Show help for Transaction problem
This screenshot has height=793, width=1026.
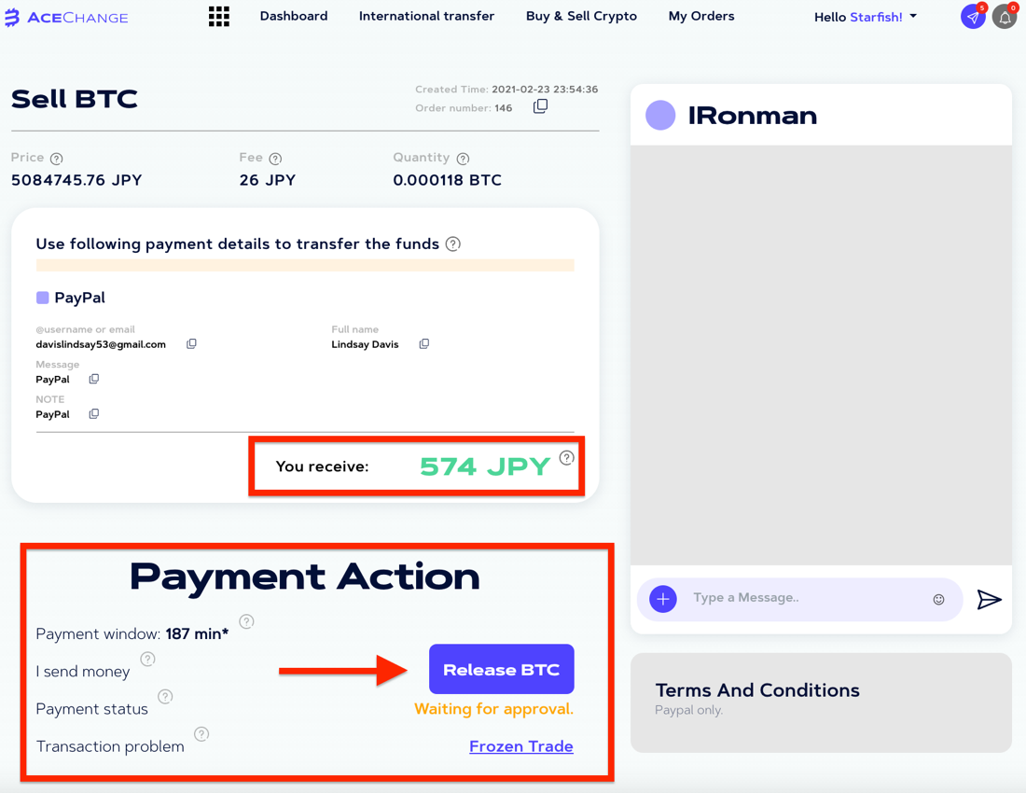201,734
